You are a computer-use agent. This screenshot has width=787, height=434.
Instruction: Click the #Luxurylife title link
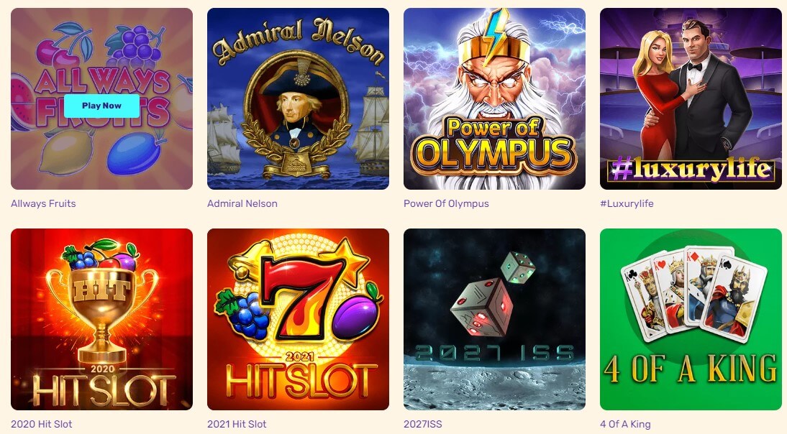[x=627, y=203]
